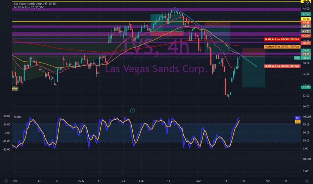Click the red 40.69 price label

(x=306, y=43)
